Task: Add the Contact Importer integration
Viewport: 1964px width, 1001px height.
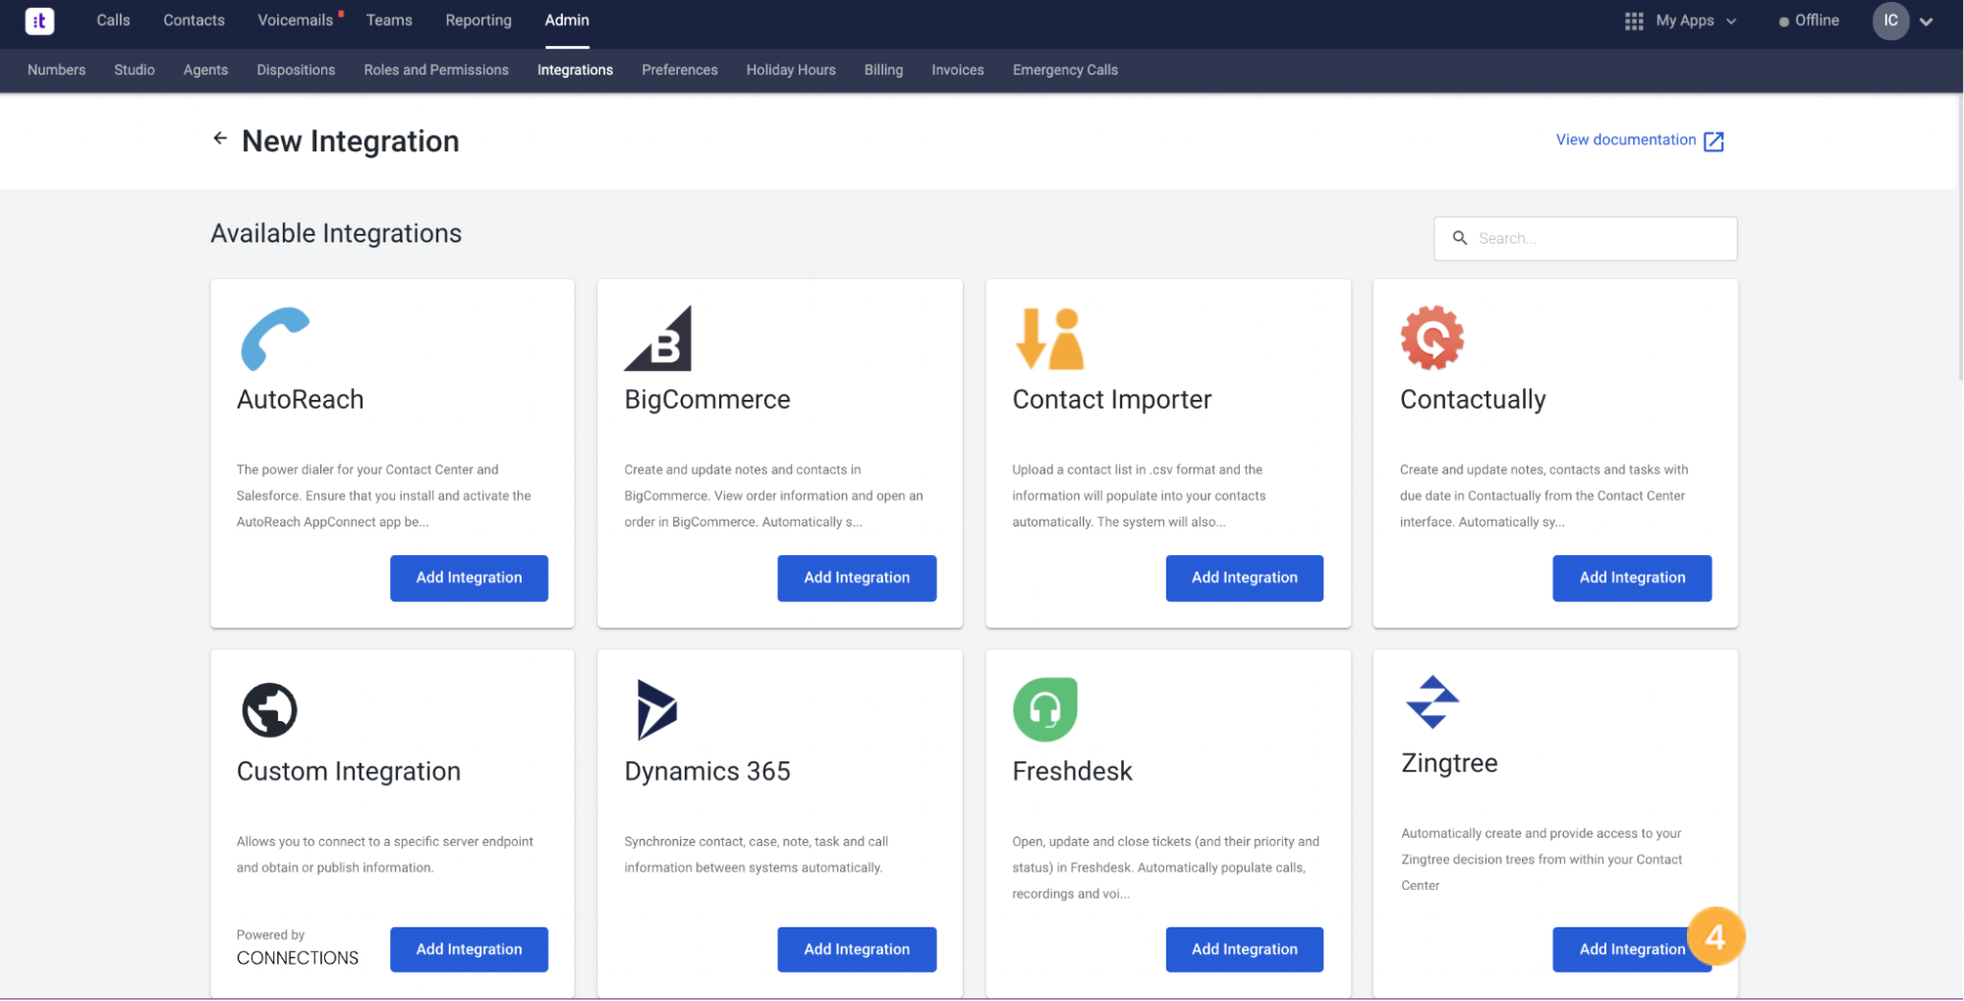Action: click(x=1244, y=578)
